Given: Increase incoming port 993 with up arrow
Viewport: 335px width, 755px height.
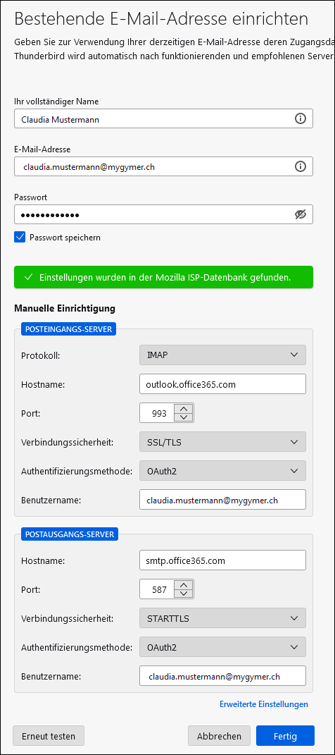Looking at the screenshot, I should (x=183, y=408).
